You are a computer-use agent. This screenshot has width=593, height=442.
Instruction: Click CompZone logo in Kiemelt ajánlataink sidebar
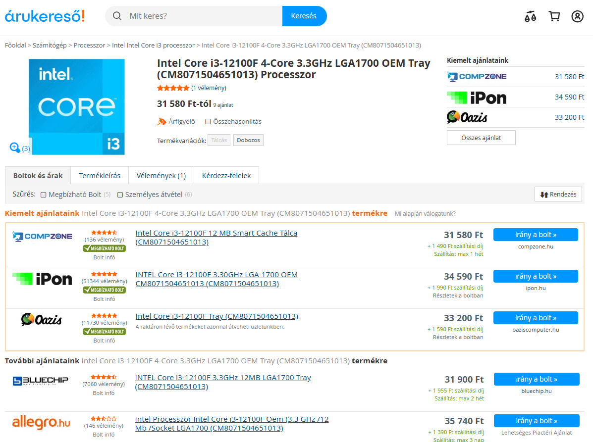coord(477,77)
